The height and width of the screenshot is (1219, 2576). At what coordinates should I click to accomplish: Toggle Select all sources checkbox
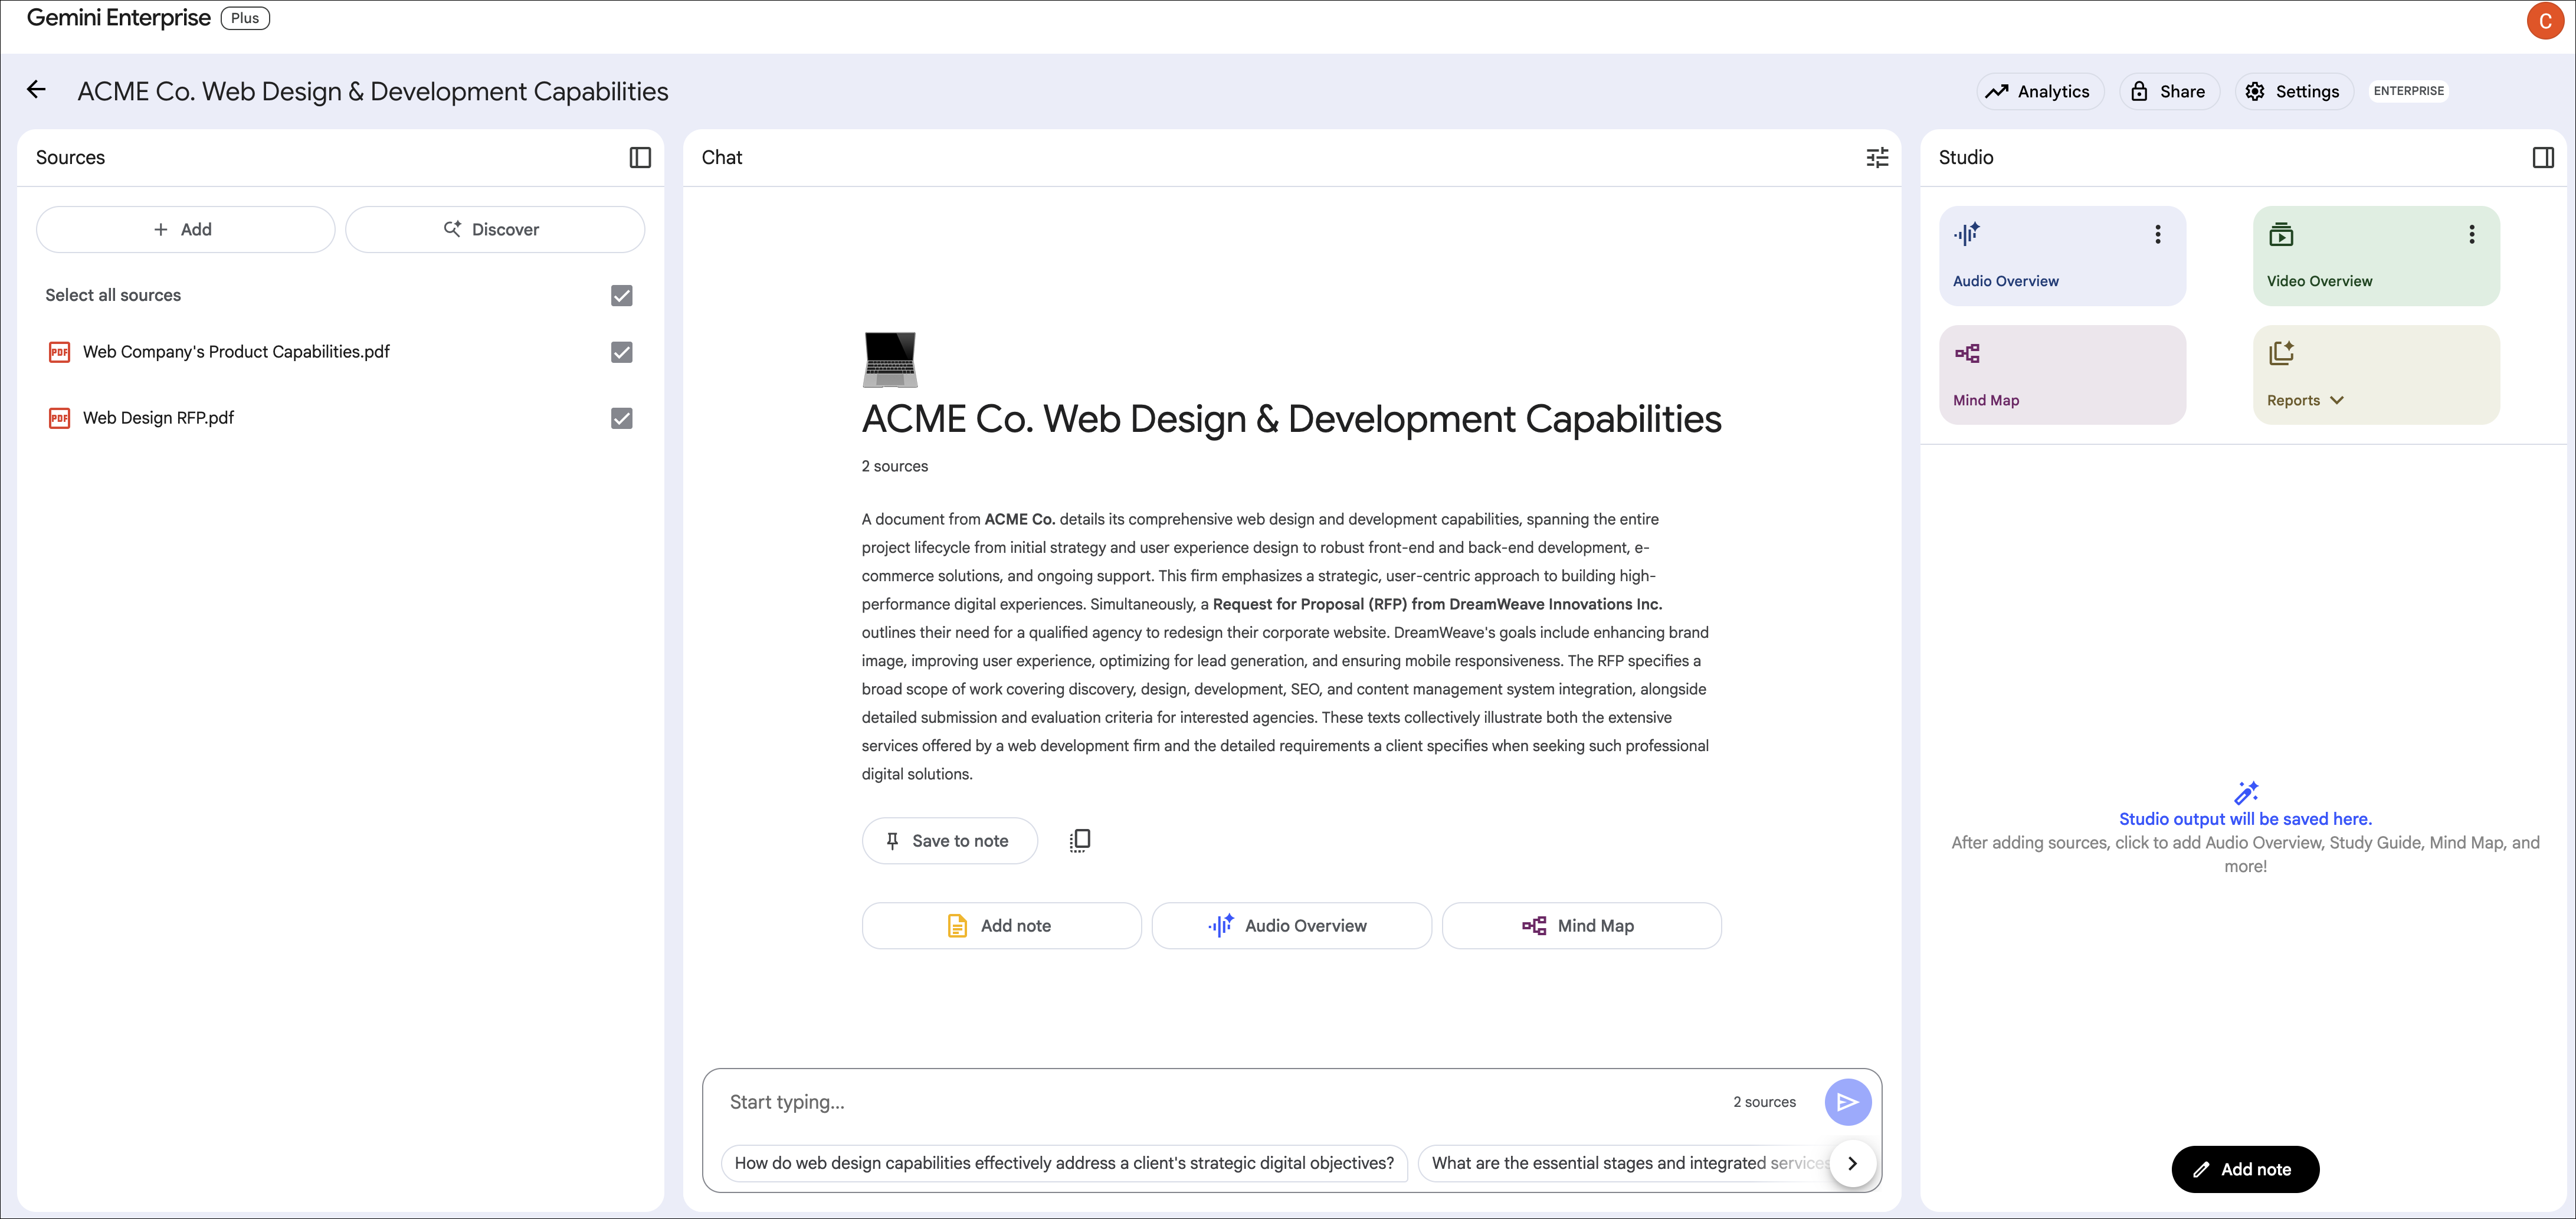(621, 295)
